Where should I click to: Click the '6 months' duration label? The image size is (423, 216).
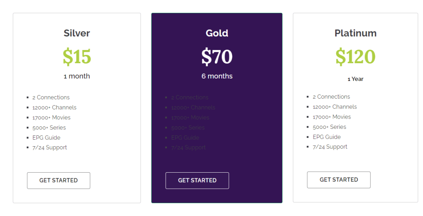click(217, 76)
